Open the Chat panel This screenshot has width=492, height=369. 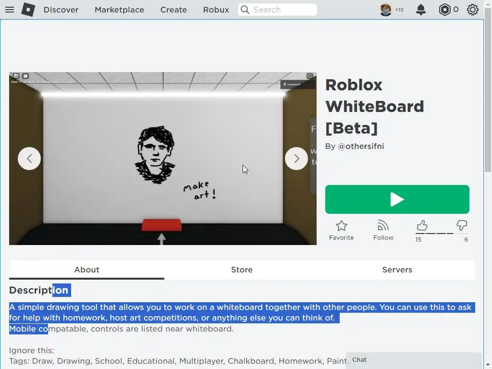(x=414, y=360)
